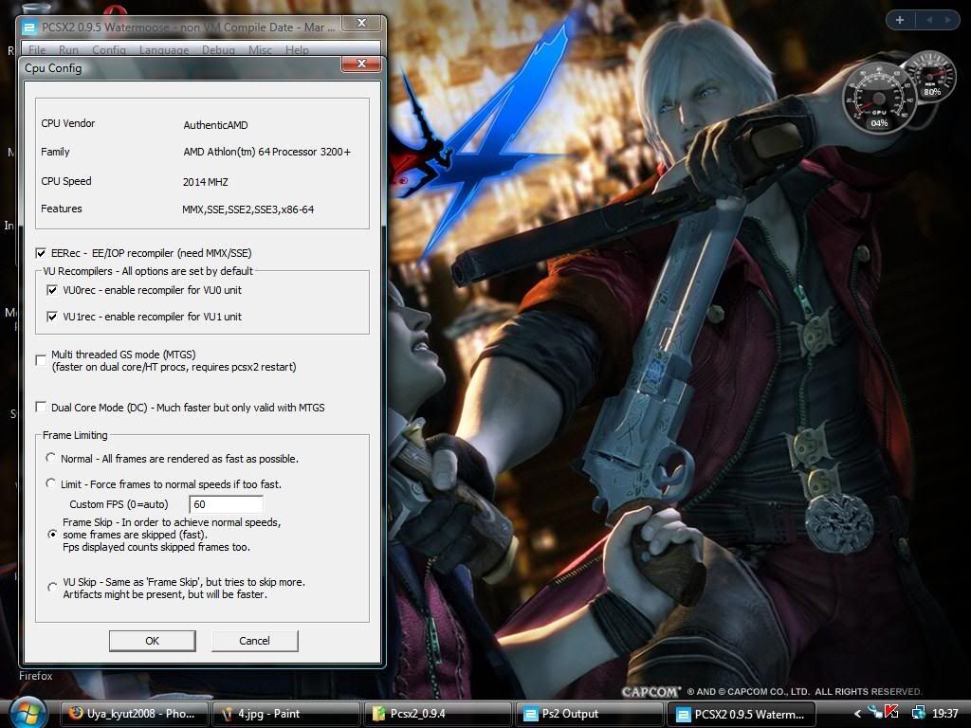Uncheck VU0rec recompiler for VU0 unit
Screen dimensions: 971x728
(x=52, y=290)
